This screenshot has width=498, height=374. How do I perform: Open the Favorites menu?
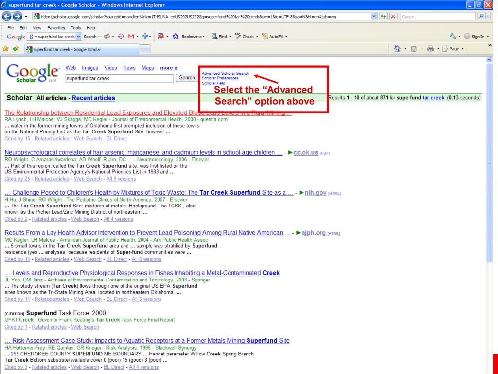56,28
